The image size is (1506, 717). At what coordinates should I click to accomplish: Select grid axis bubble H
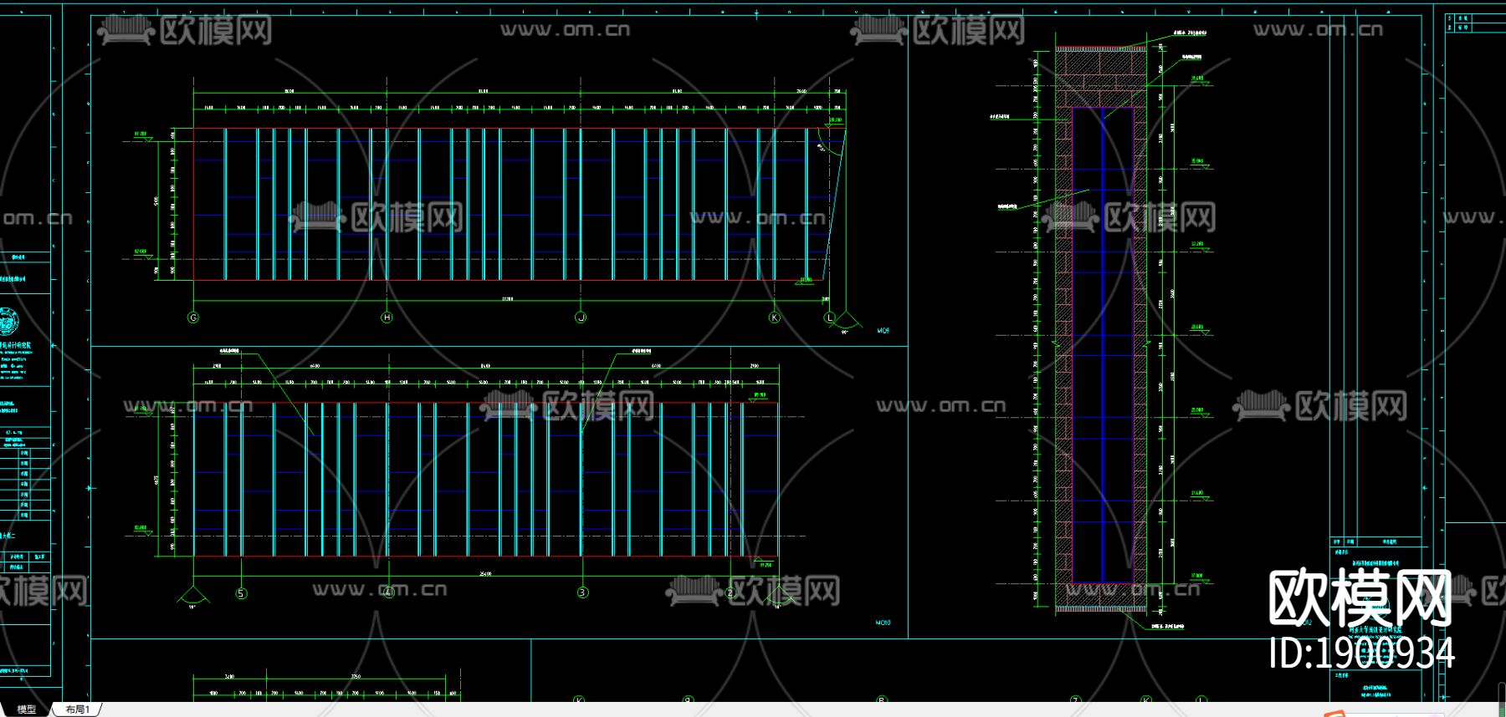pos(387,318)
